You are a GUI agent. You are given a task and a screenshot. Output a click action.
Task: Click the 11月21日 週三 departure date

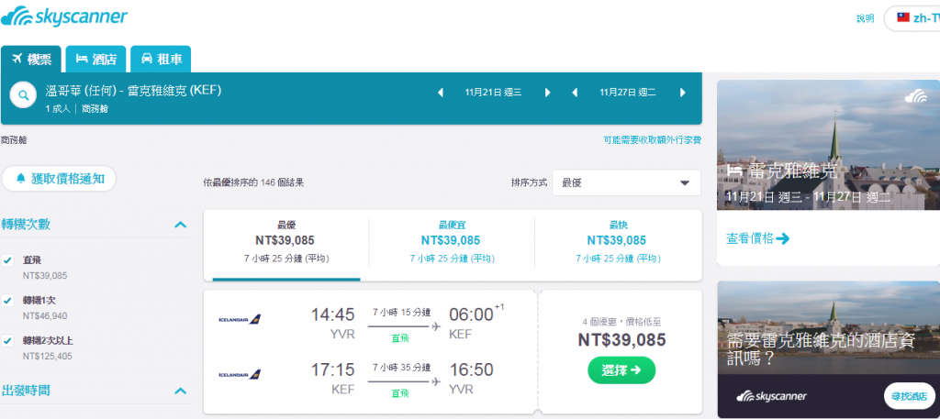point(493,93)
